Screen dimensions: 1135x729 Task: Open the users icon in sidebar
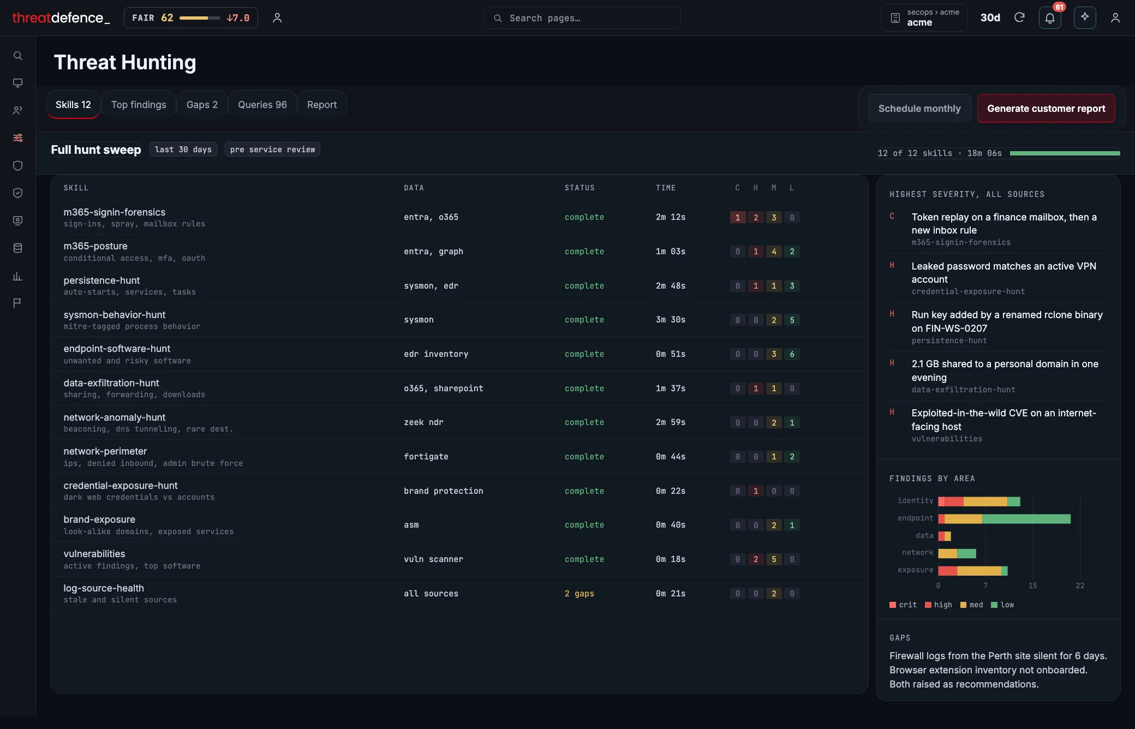tap(17, 110)
